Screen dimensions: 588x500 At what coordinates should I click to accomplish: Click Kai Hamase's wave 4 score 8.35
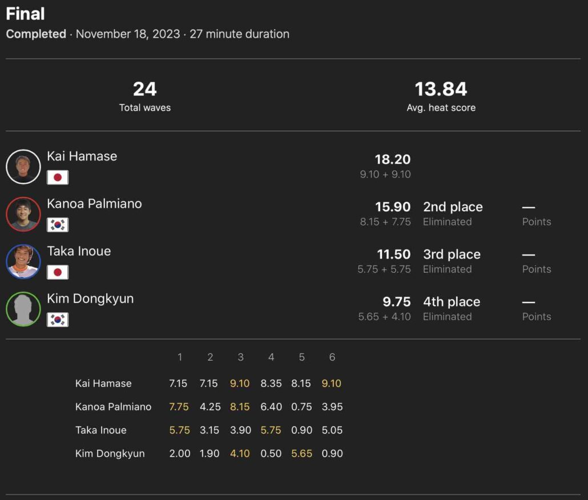coord(271,384)
